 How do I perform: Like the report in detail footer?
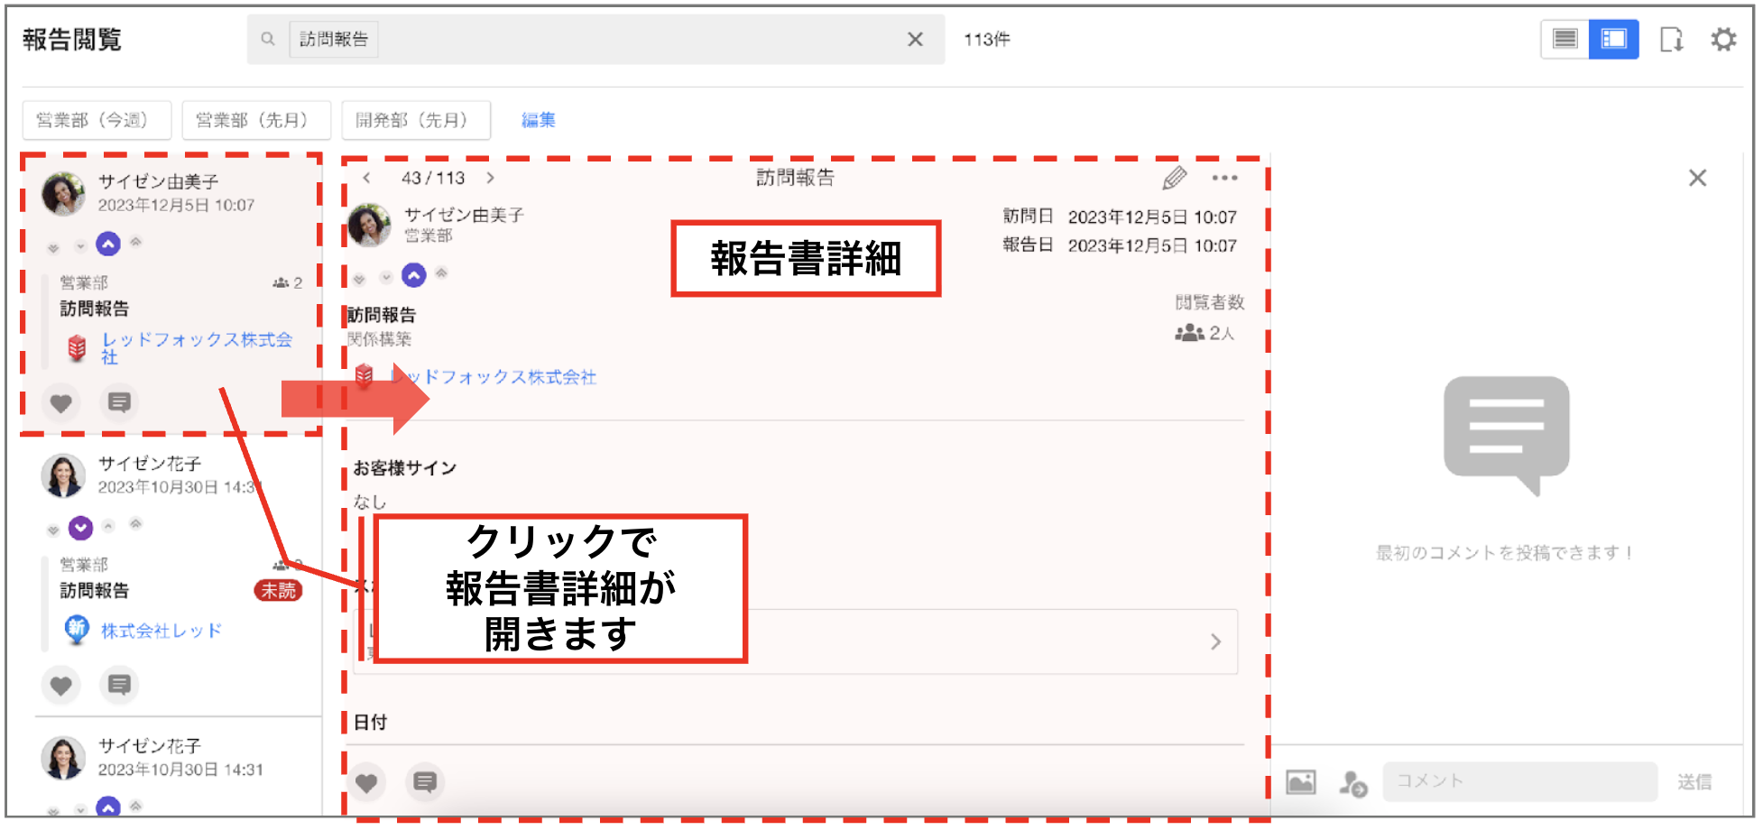click(x=366, y=782)
